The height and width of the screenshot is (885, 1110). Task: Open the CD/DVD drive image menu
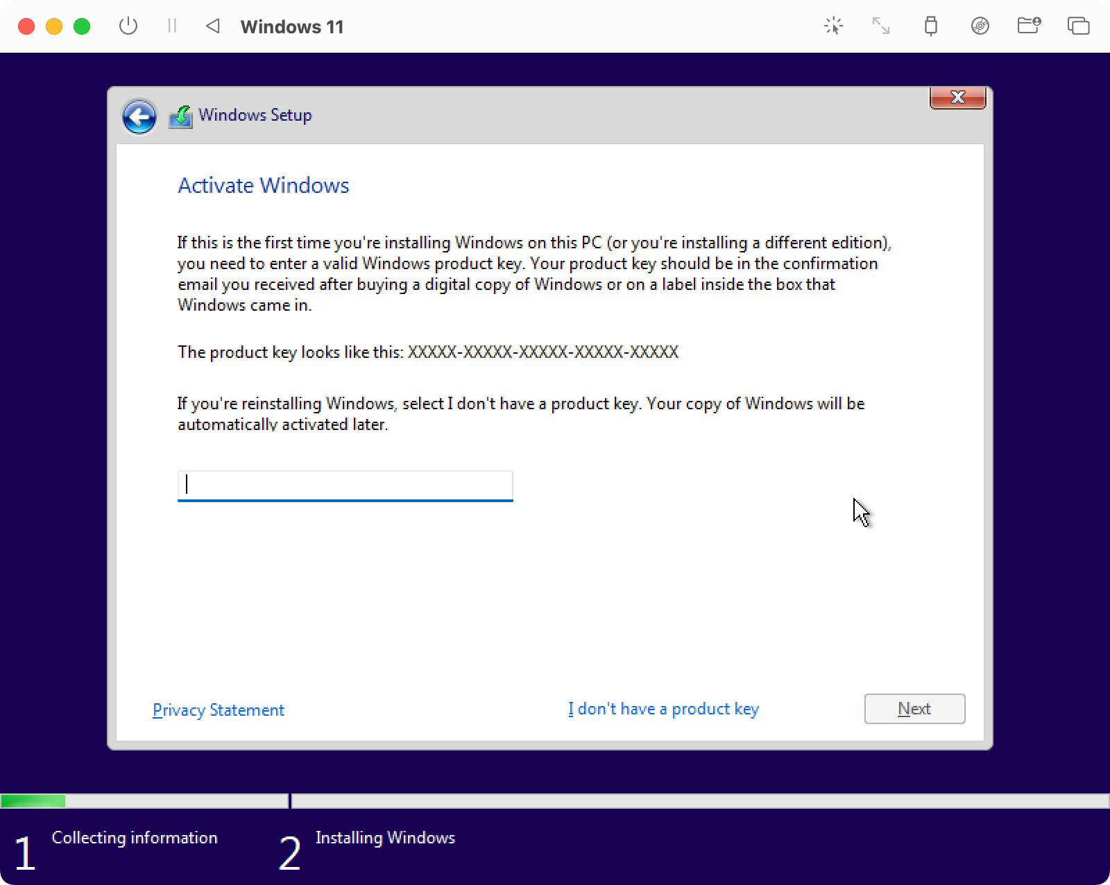[980, 26]
